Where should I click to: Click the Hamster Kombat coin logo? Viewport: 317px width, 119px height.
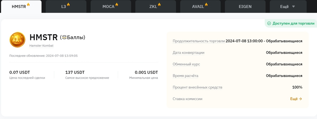click(x=17, y=40)
